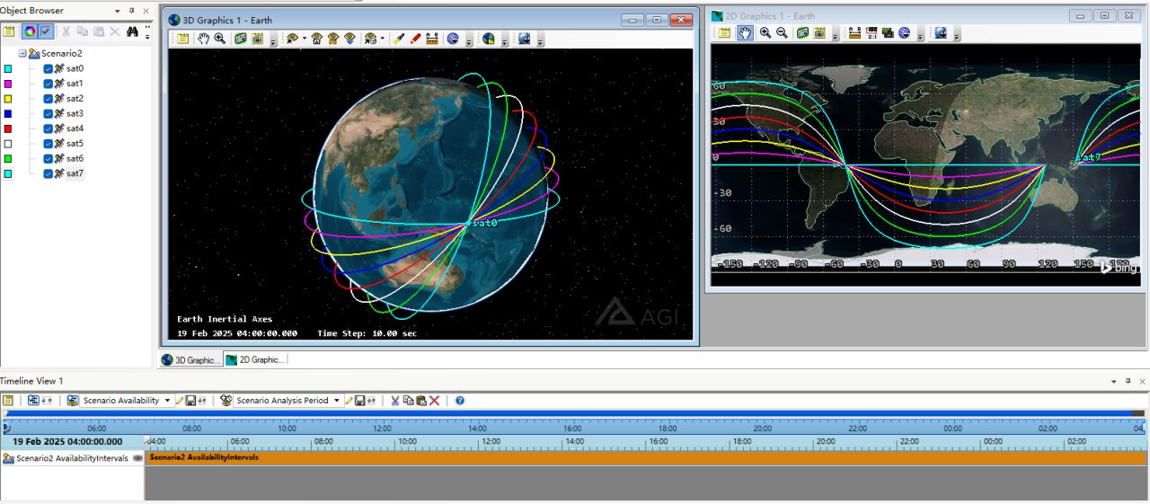Screen dimensions: 1150x504
Task: Select the grab hand tool in 3D Graphics toolbar
Action: tap(204, 39)
